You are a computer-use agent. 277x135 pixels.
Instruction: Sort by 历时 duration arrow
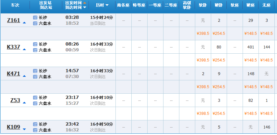(x=107, y=5)
